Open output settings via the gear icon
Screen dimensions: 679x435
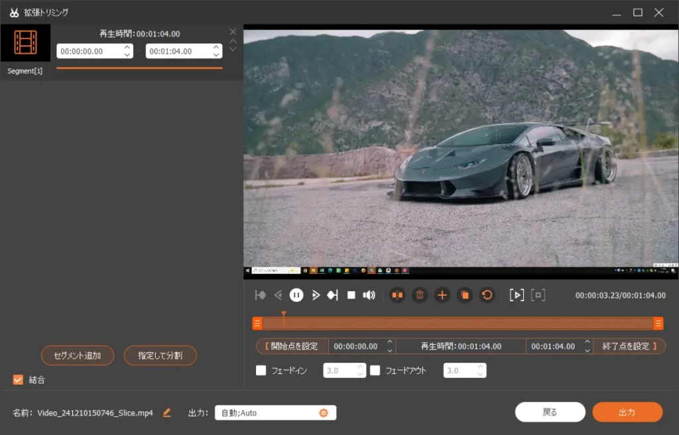(x=324, y=412)
